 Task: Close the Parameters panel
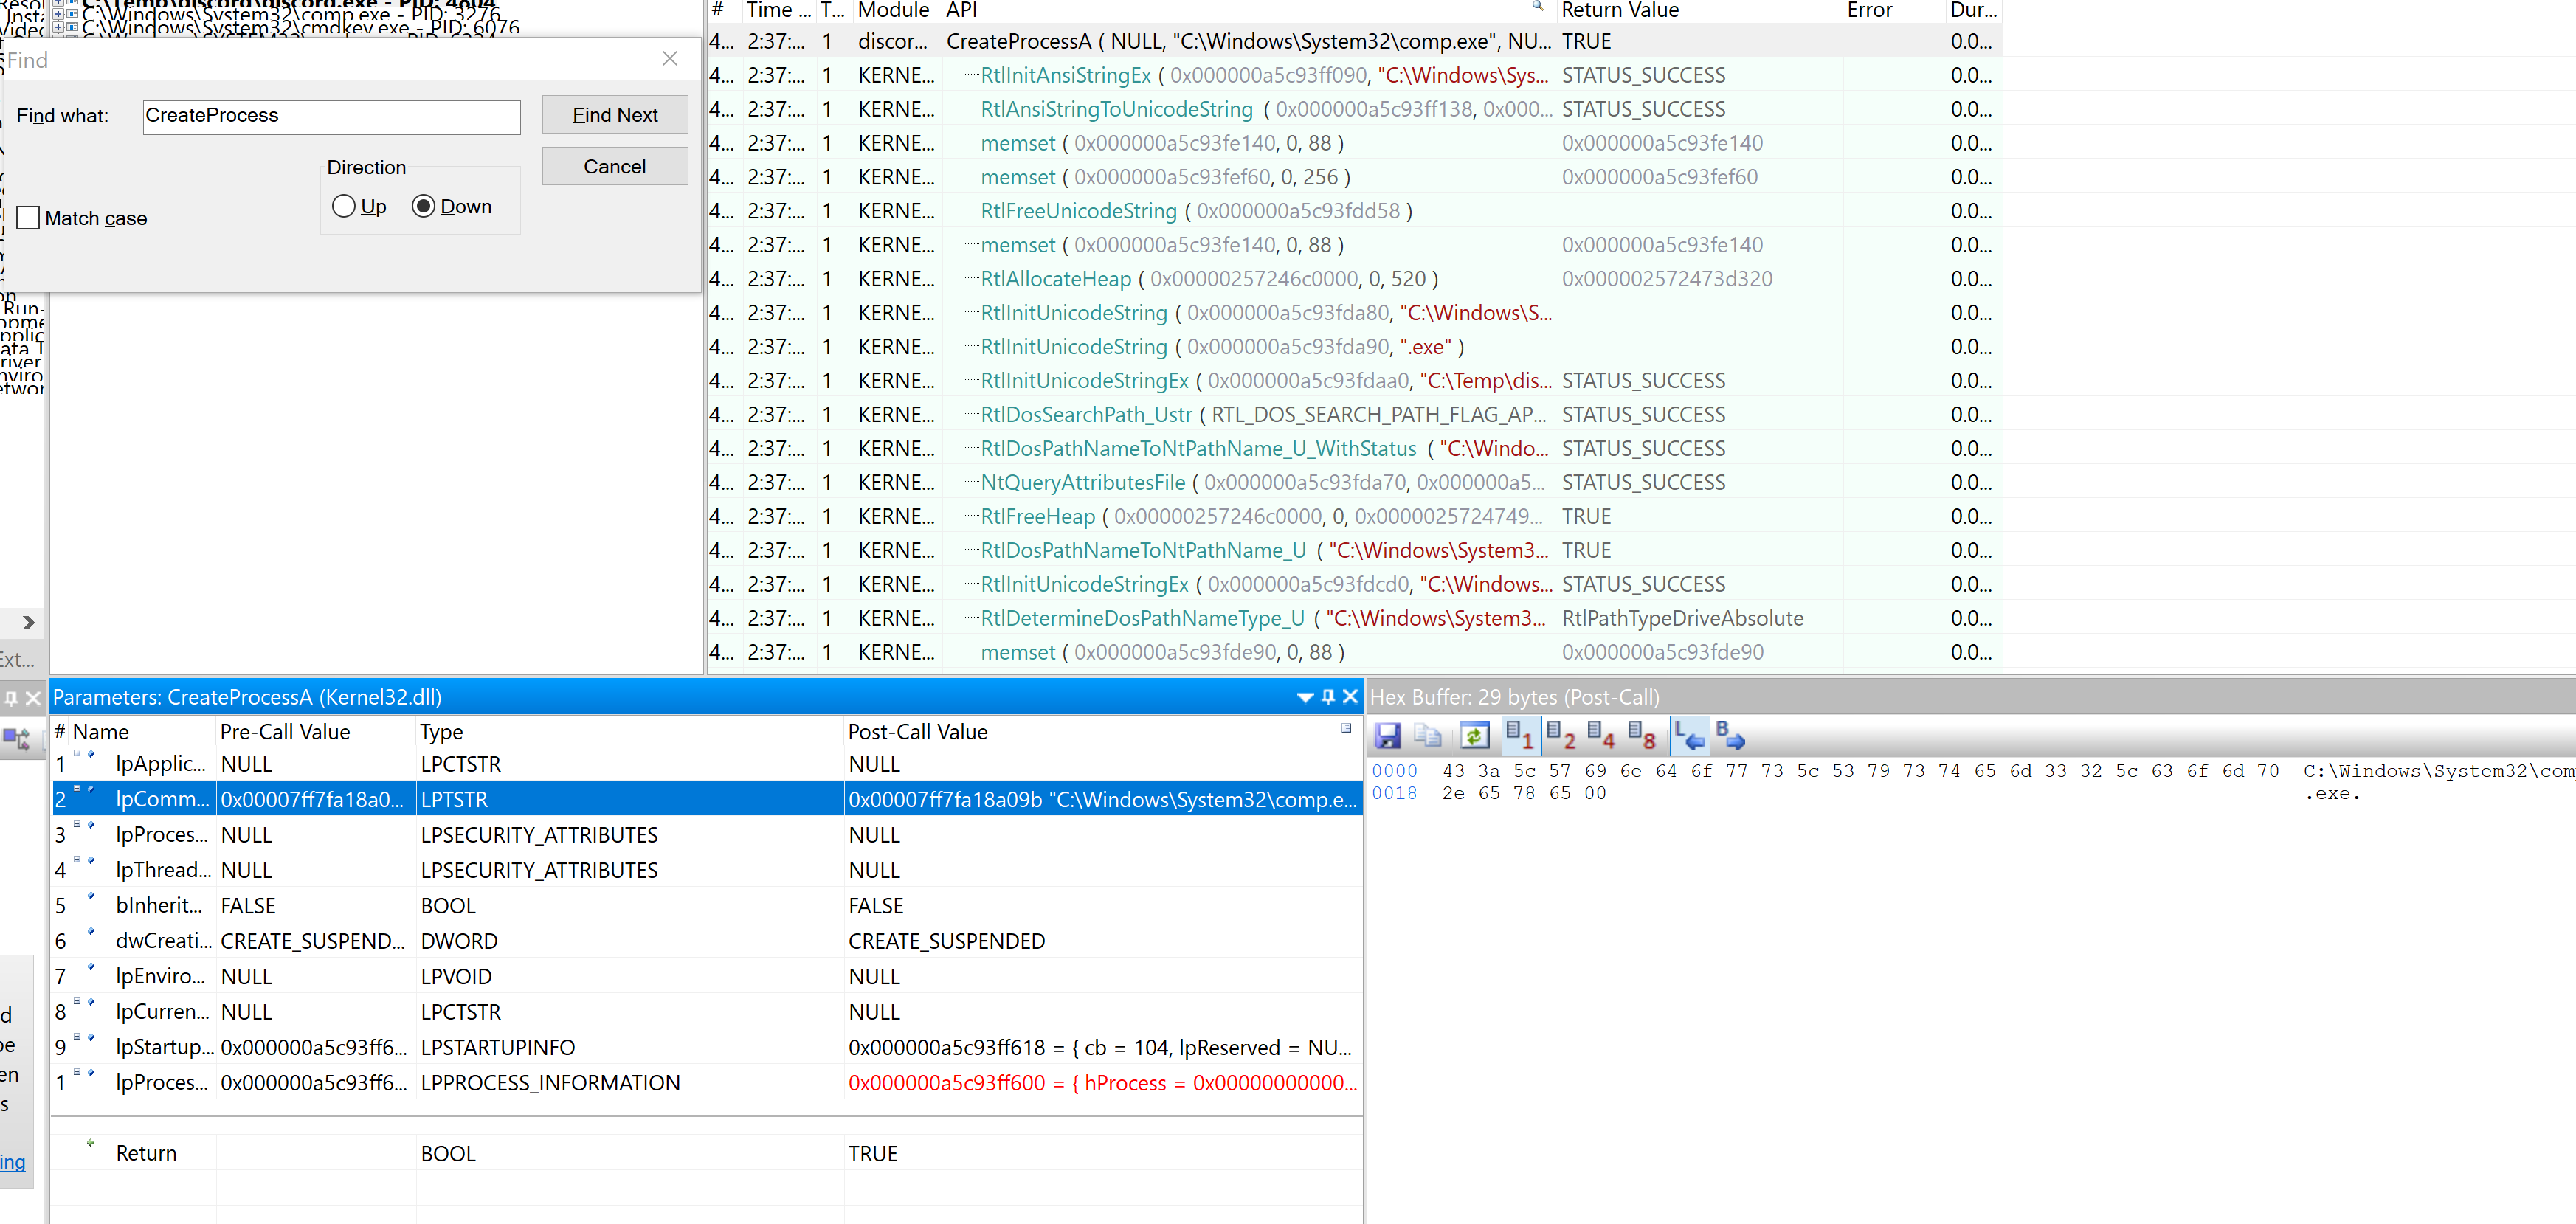(x=1350, y=697)
